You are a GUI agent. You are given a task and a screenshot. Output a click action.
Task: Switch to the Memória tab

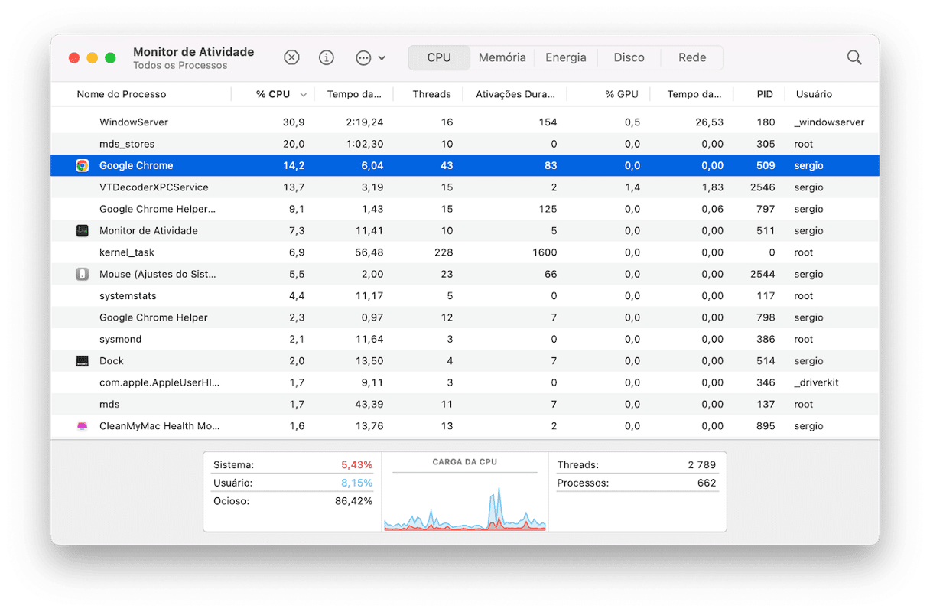point(502,57)
